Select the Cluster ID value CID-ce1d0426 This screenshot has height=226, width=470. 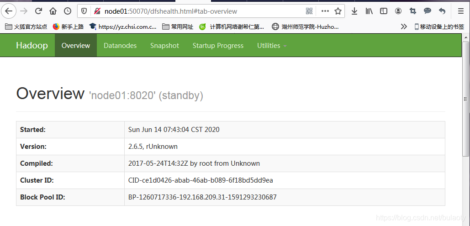(x=201, y=180)
